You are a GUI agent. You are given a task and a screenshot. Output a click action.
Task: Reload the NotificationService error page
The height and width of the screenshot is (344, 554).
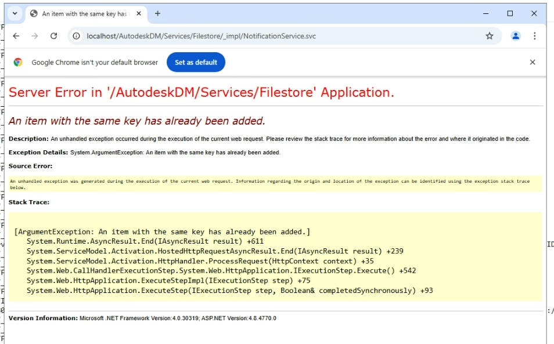[54, 35]
